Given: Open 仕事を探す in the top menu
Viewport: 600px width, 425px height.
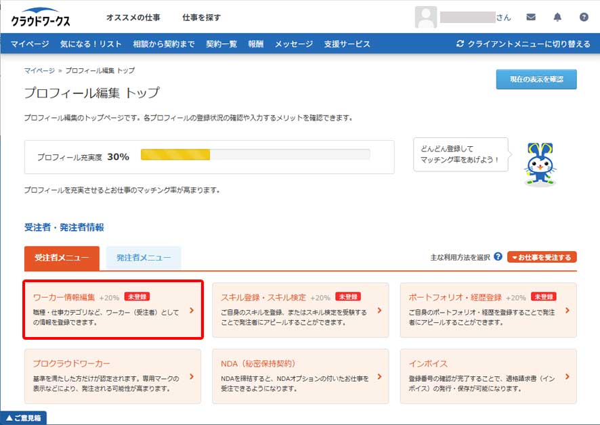Looking at the screenshot, I should [201, 18].
